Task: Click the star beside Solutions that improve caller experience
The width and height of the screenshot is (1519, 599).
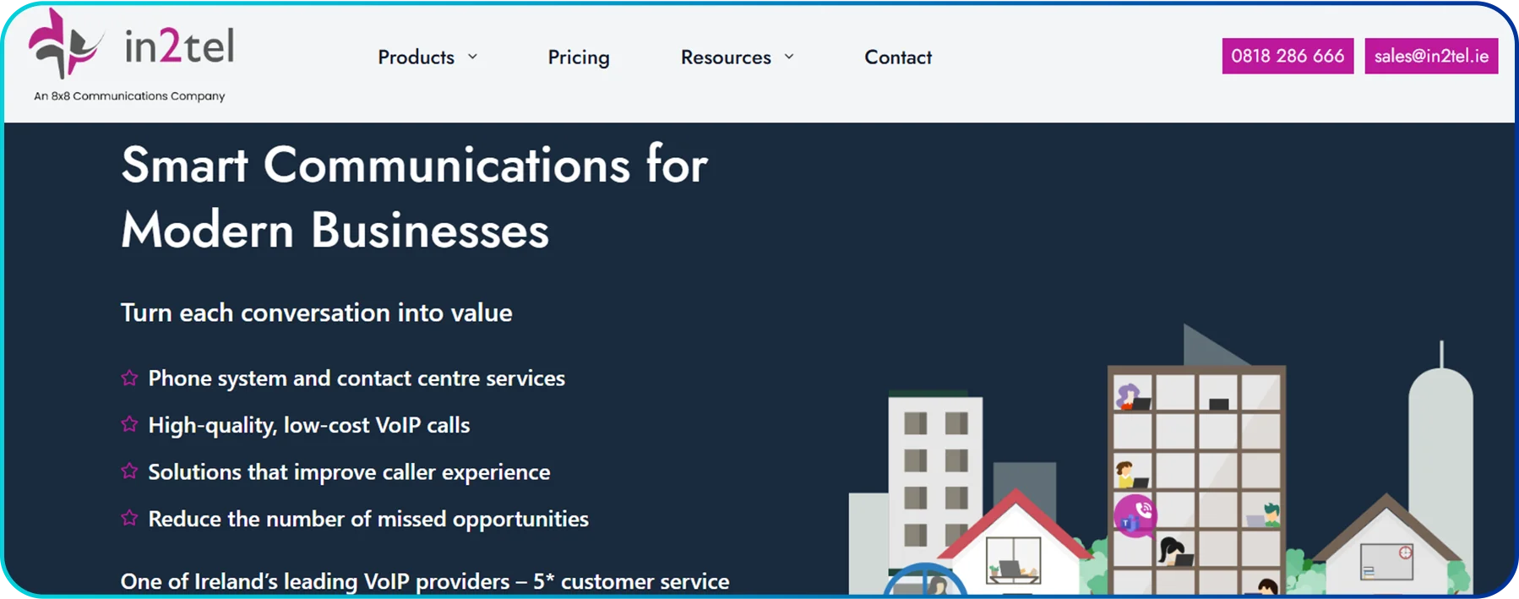Action: [x=129, y=471]
